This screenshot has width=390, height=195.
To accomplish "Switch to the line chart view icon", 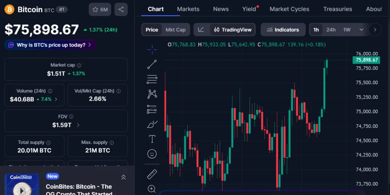I will coord(201,30).
